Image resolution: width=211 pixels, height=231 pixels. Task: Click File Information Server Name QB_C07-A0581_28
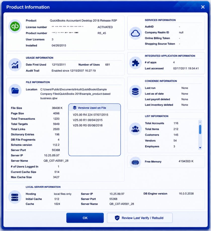pyautogui.click(x=56, y=161)
